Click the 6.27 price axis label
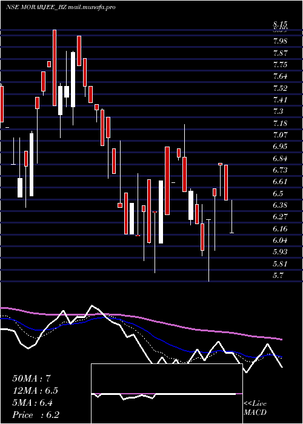Image resolution: width=303 pixels, height=424 pixels. pos(280,217)
